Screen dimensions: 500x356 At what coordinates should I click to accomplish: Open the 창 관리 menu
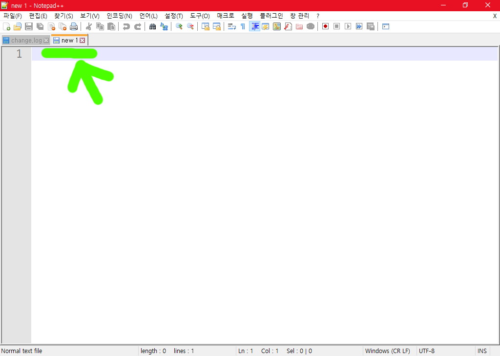click(x=299, y=16)
